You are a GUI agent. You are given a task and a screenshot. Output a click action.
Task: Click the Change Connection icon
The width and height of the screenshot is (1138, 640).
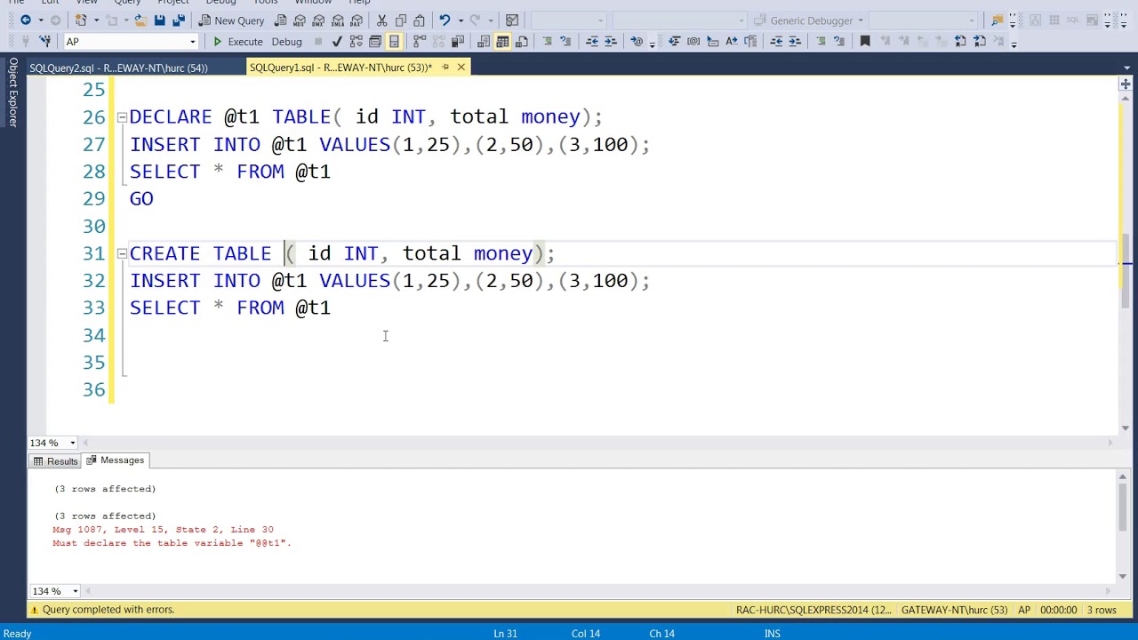click(x=44, y=41)
